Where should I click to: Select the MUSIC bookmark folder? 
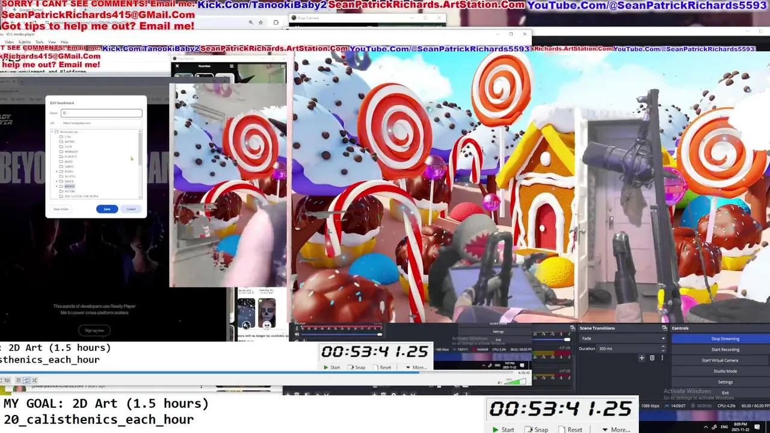pos(69,162)
